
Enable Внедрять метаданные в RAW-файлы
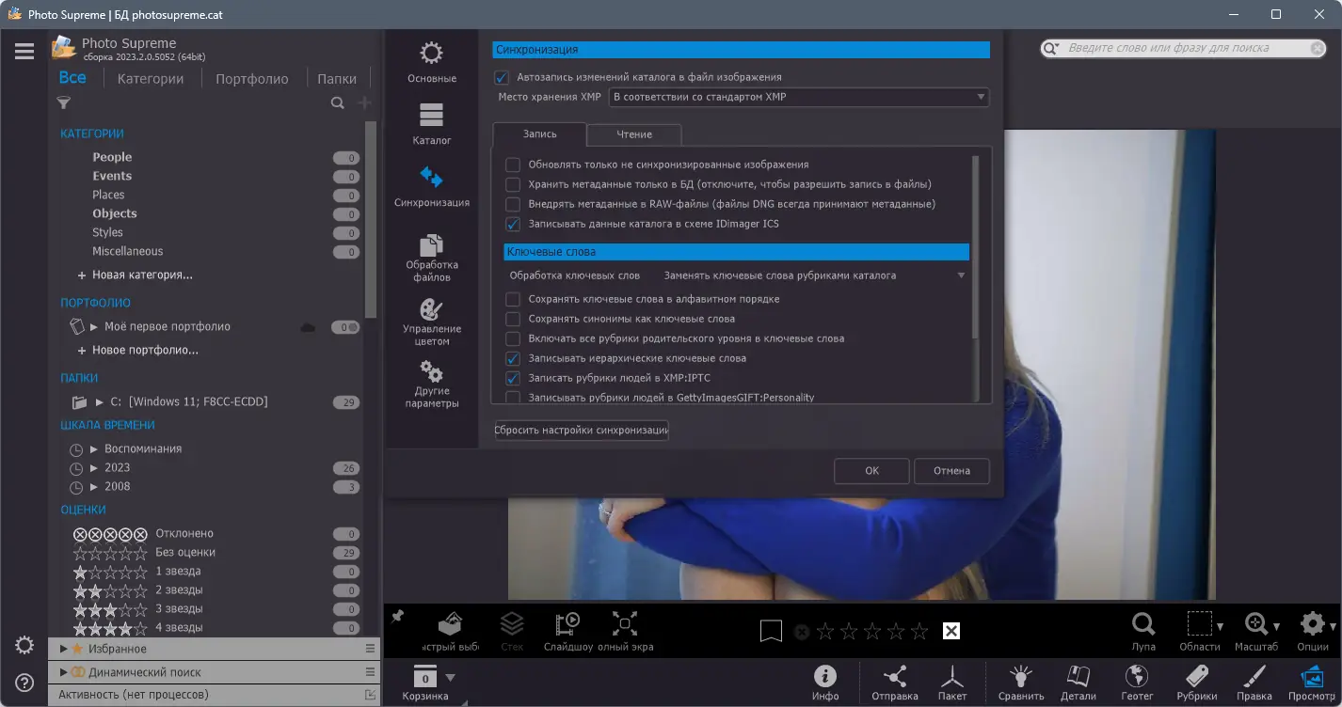pyautogui.click(x=513, y=204)
